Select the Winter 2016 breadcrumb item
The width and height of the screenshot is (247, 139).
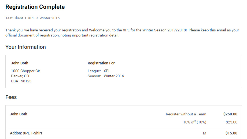click(x=50, y=18)
